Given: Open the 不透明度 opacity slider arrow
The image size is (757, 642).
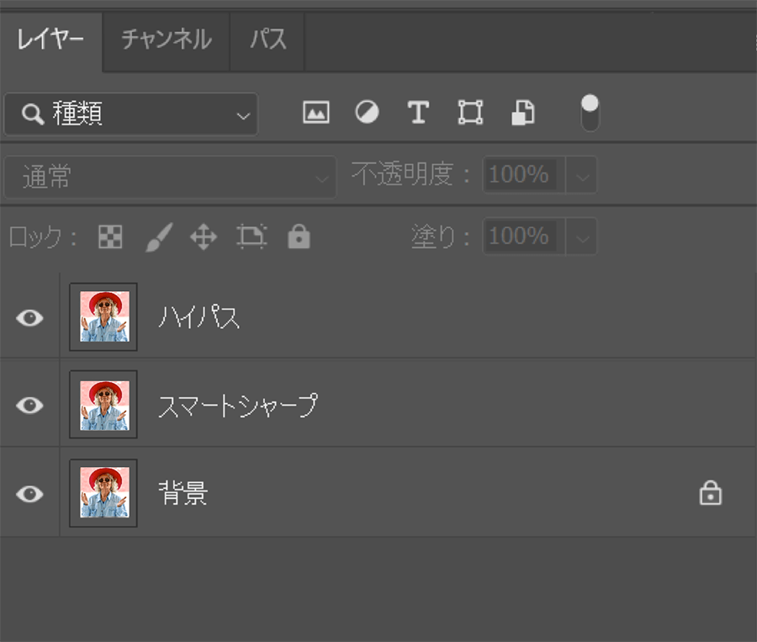Looking at the screenshot, I should [x=582, y=175].
